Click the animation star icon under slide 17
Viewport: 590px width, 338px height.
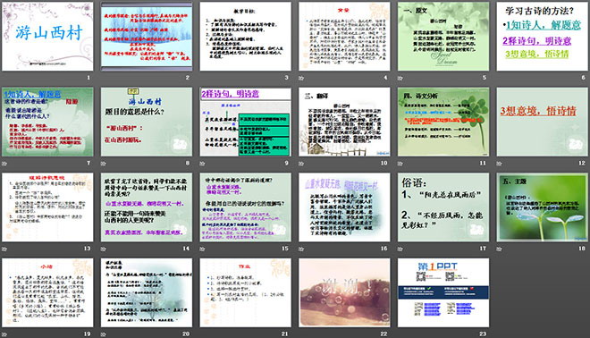pos(400,249)
